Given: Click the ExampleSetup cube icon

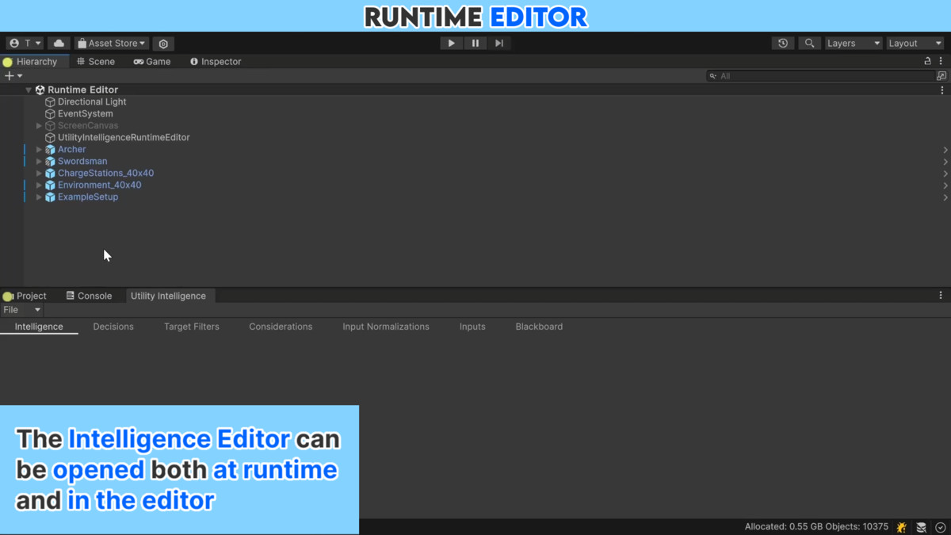Looking at the screenshot, I should pos(50,197).
